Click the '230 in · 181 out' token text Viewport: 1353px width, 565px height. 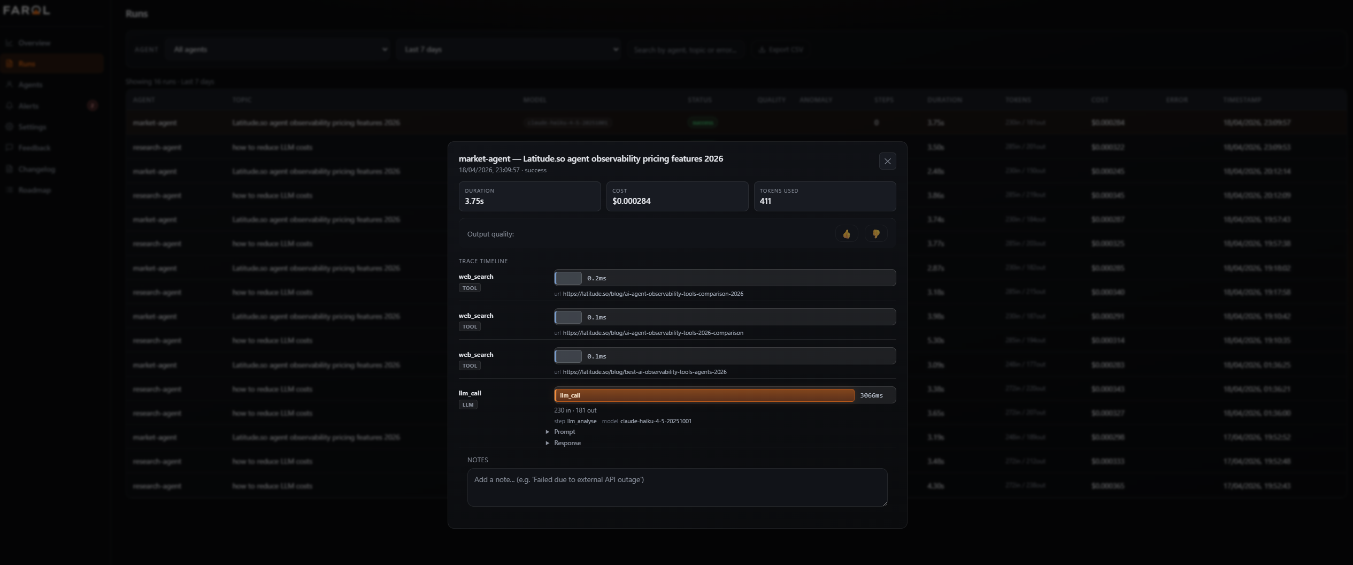(575, 410)
